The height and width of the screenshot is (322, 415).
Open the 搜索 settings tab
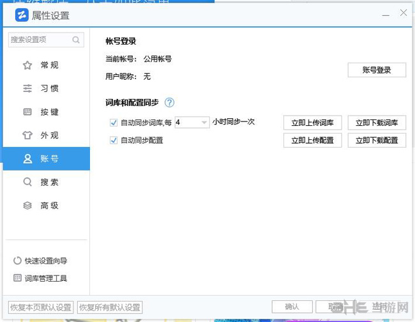tap(47, 182)
